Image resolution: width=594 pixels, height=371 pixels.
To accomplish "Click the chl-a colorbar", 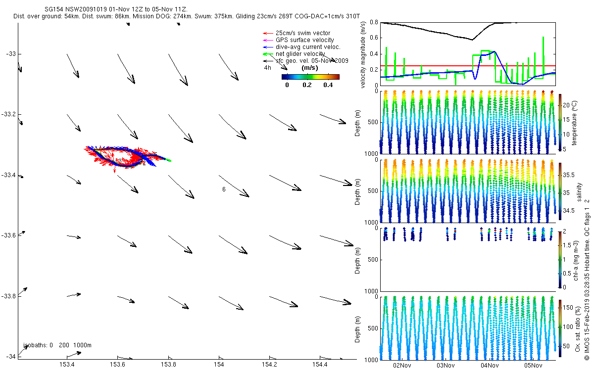I will (x=560, y=259).
